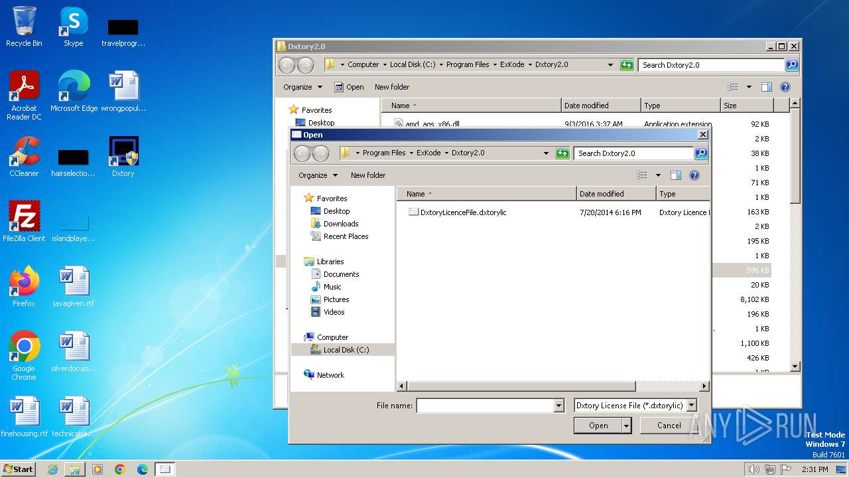The height and width of the screenshot is (478, 849).
Task: Click the help icon in Open dialog
Action: pyautogui.click(x=694, y=175)
